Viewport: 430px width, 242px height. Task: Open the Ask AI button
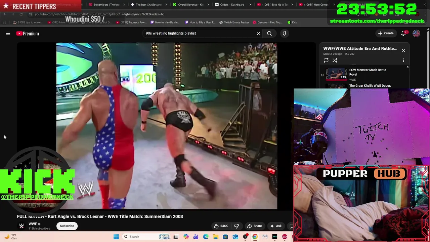click(x=276, y=226)
